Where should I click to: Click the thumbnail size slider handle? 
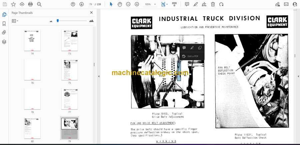(x=58, y=21)
